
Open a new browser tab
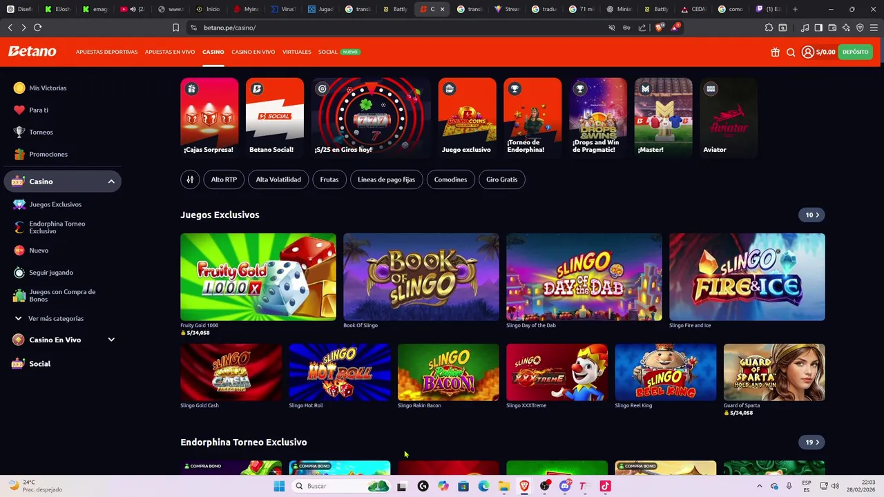point(795,9)
